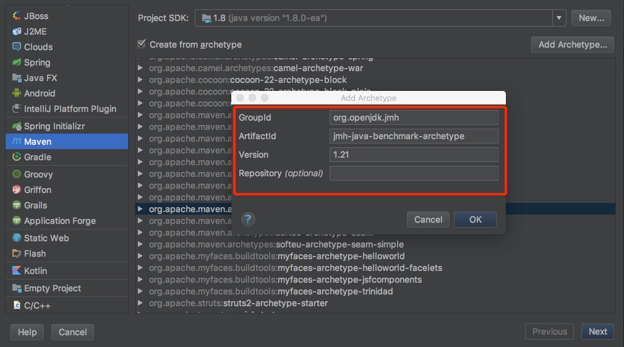Select Kotlin project type
The width and height of the screenshot is (624, 347).
[x=67, y=271]
